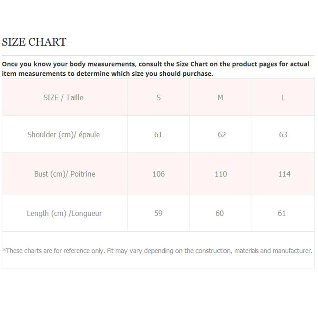Click bust value 110 for size M
The height and width of the screenshot is (318, 318).
pos(221,174)
